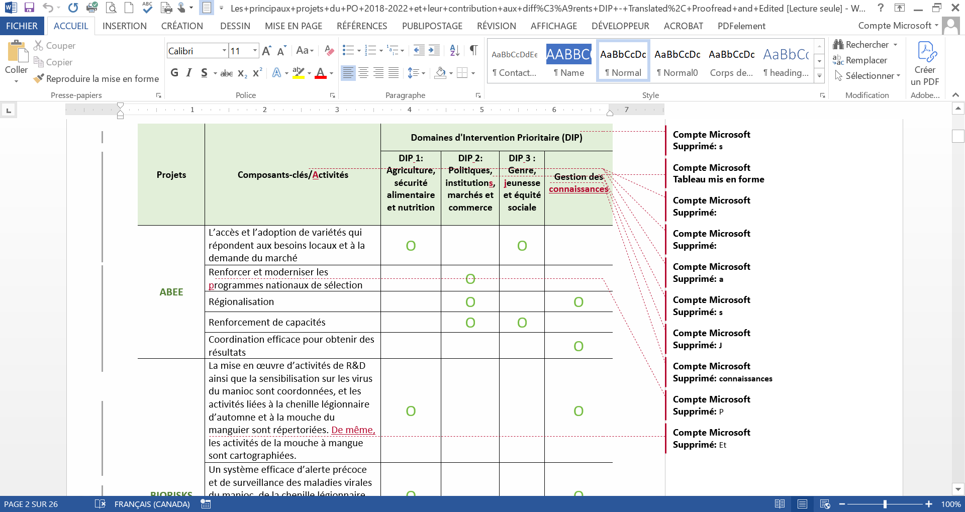Screen dimensions: 965x512
Task: Open the font size 11 dropdown
Action: [x=255, y=51]
